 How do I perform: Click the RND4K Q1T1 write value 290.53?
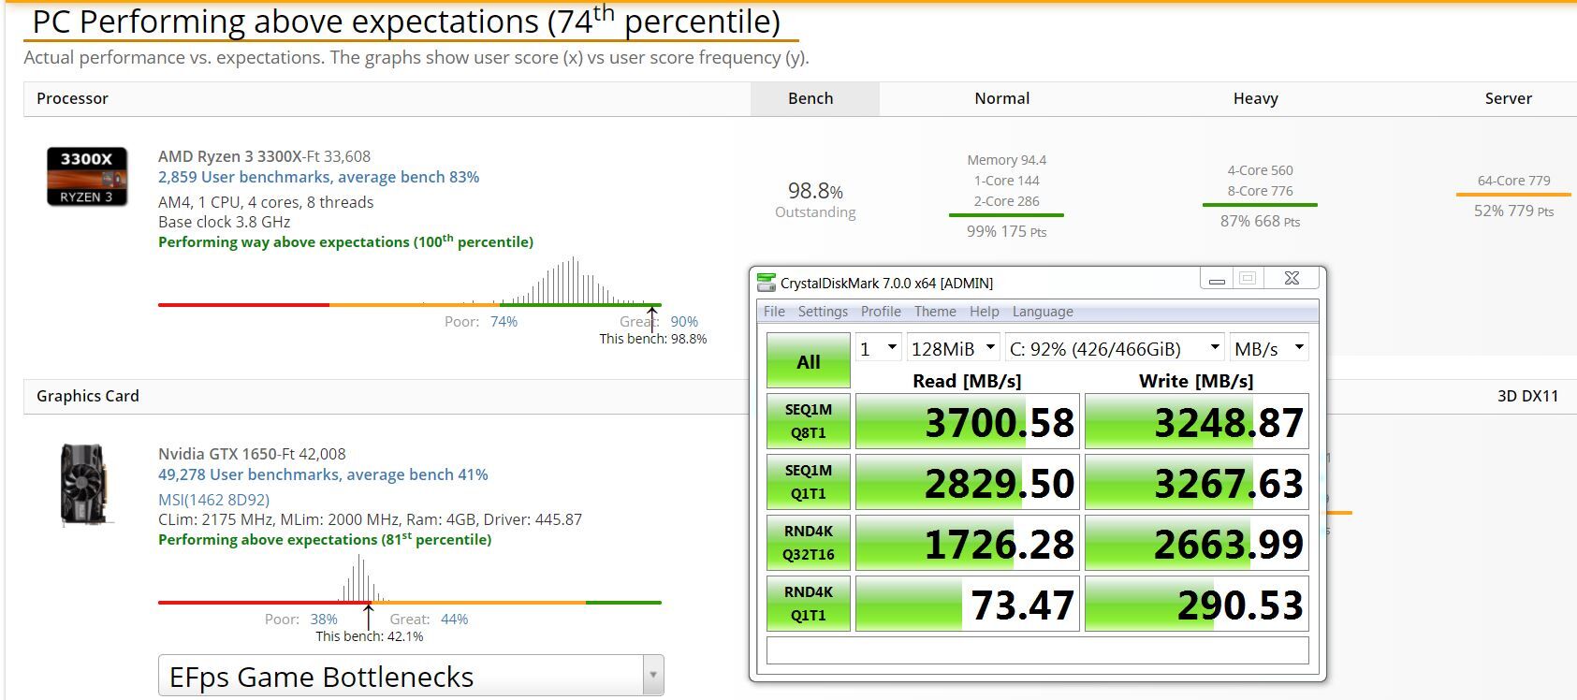tap(1197, 604)
